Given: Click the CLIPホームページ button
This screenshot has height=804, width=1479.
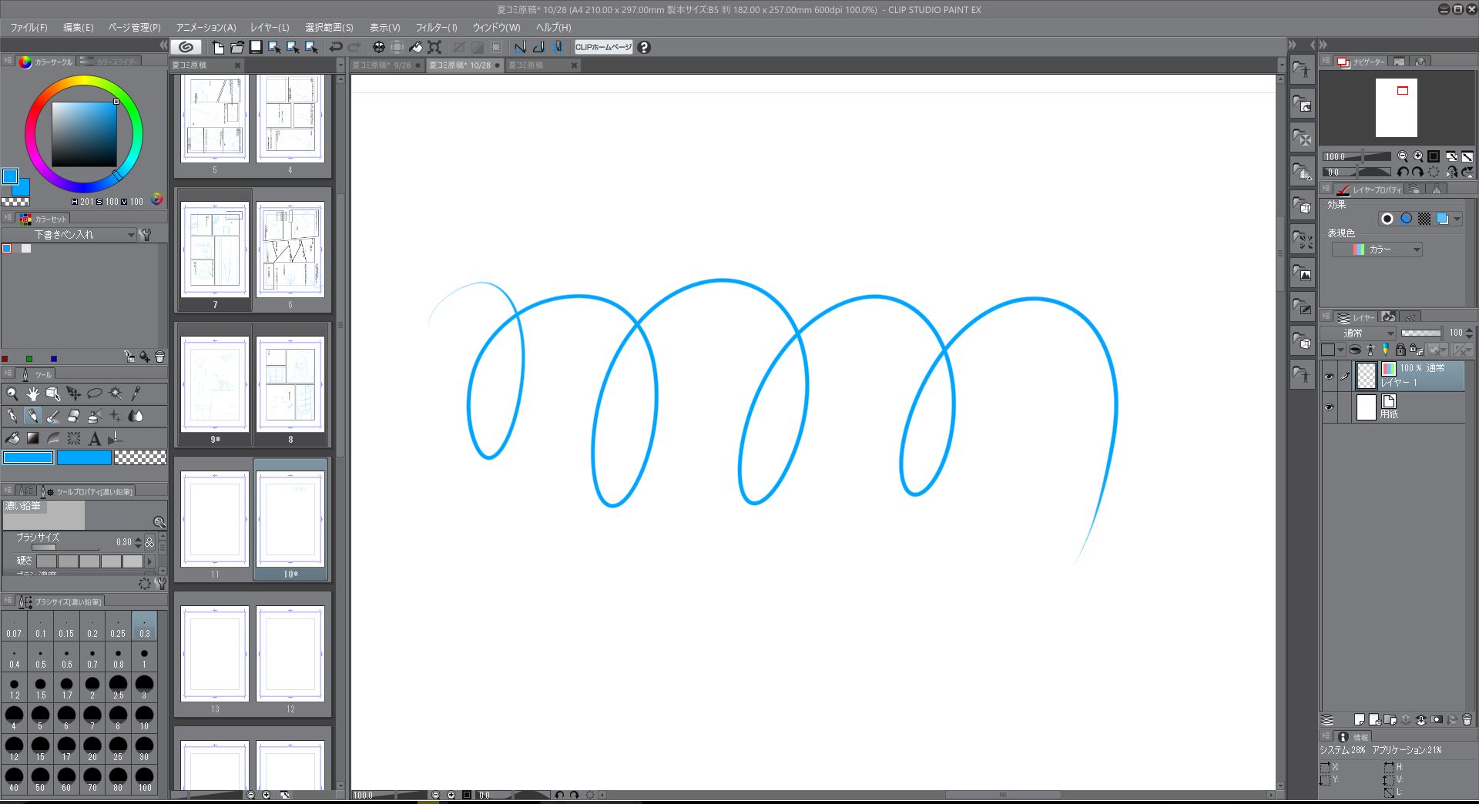Looking at the screenshot, I should pos(603,47).
